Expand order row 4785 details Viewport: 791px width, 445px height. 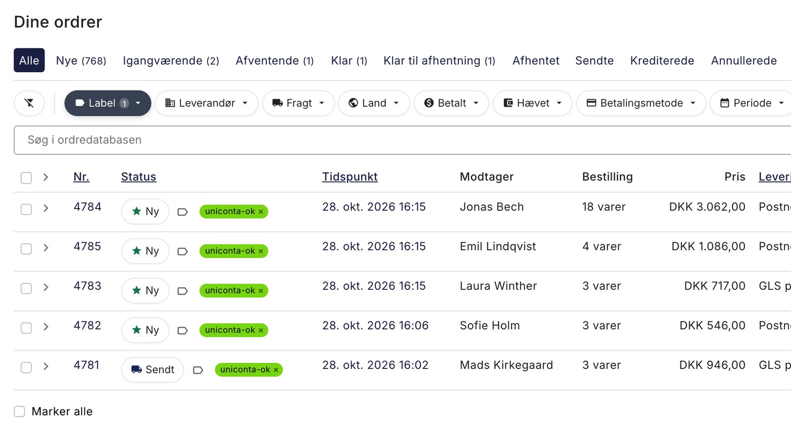point(45,248)
